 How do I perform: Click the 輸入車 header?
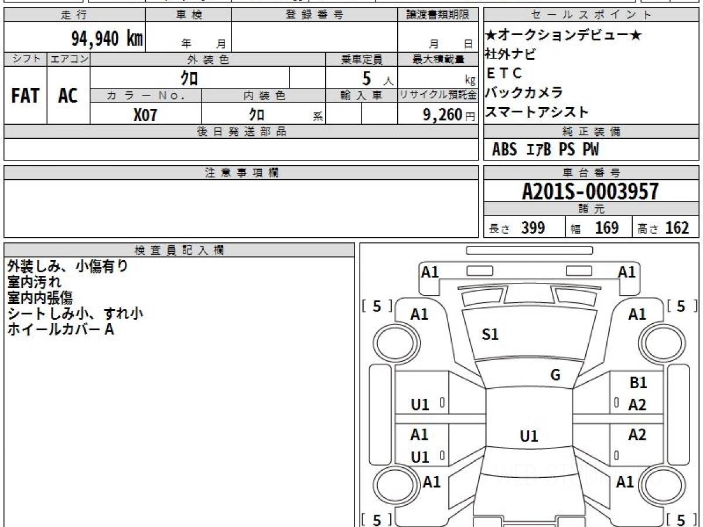tap(361, 95)
